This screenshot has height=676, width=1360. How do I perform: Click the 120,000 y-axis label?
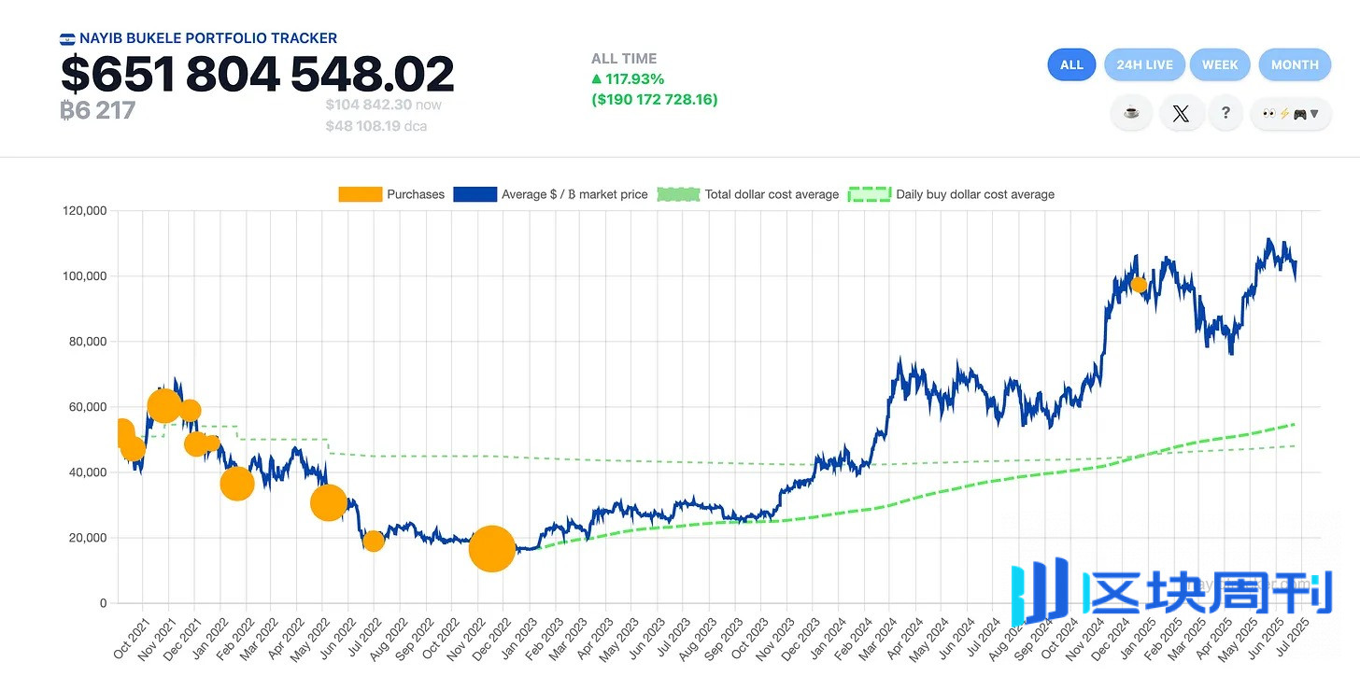pos(83,211)
